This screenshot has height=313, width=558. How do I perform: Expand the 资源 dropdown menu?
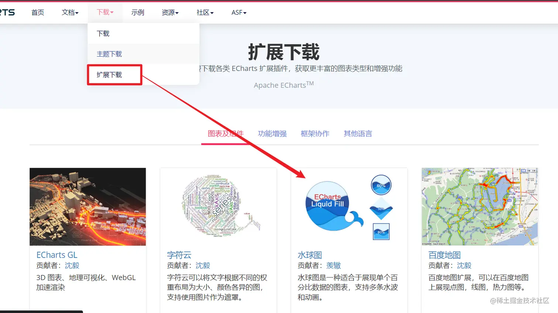170,13
